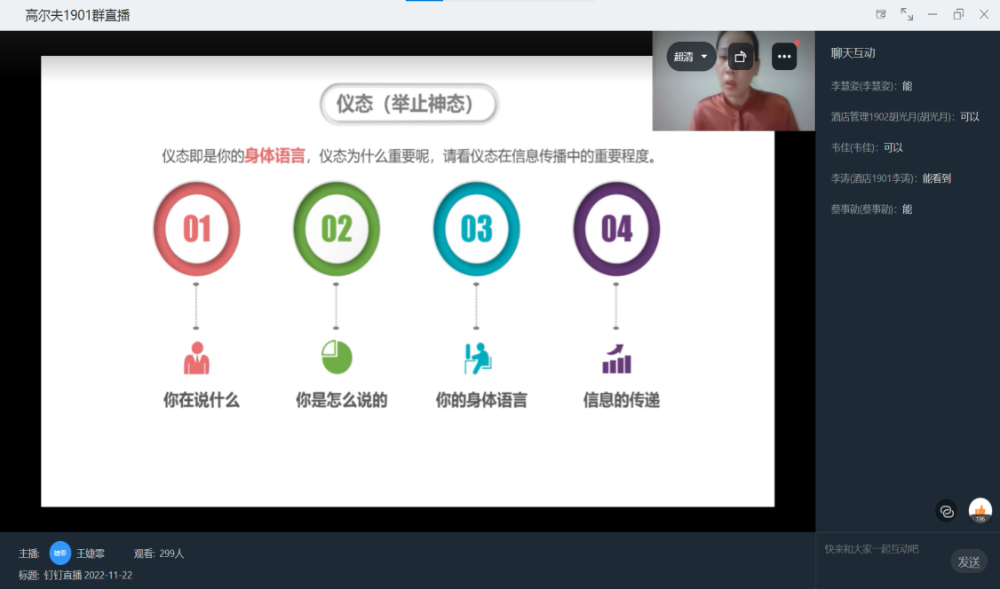
Task: Click host name 王婕霏
Action: 90,554
